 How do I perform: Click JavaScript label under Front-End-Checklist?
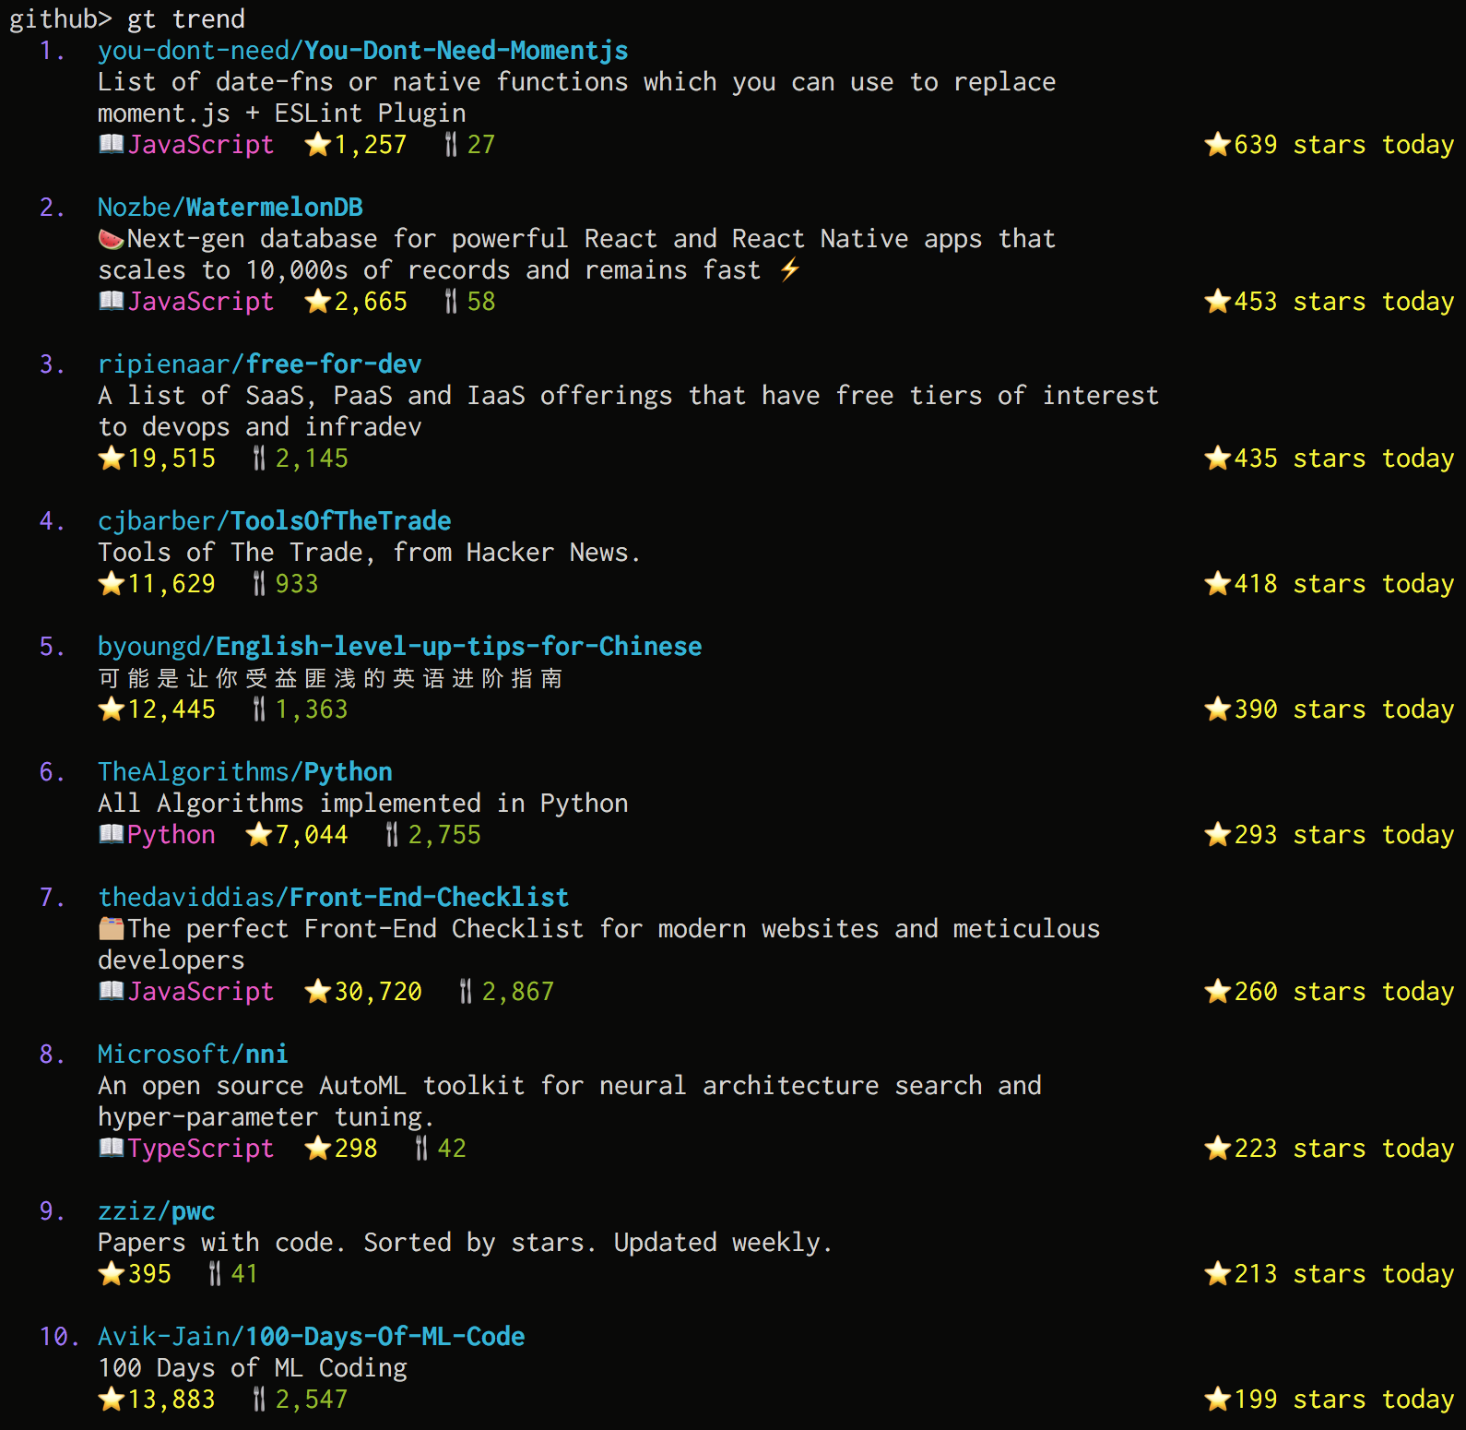point(201,992)
